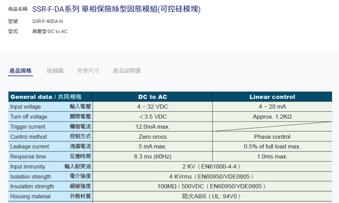
Task: Click the 8.3 ms (60Hz) response time value
Action: click(x=153, y=157)
